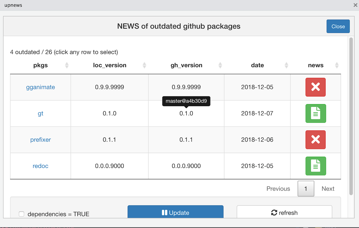Sort by loc_version column arrows

pyautogui.click(x=144, y=65)
